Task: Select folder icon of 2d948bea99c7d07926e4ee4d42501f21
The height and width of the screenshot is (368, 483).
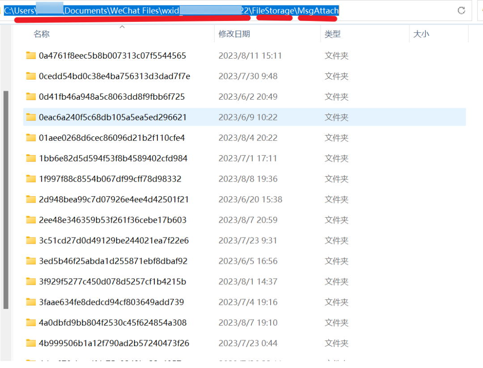Action: tap(31, 199)
